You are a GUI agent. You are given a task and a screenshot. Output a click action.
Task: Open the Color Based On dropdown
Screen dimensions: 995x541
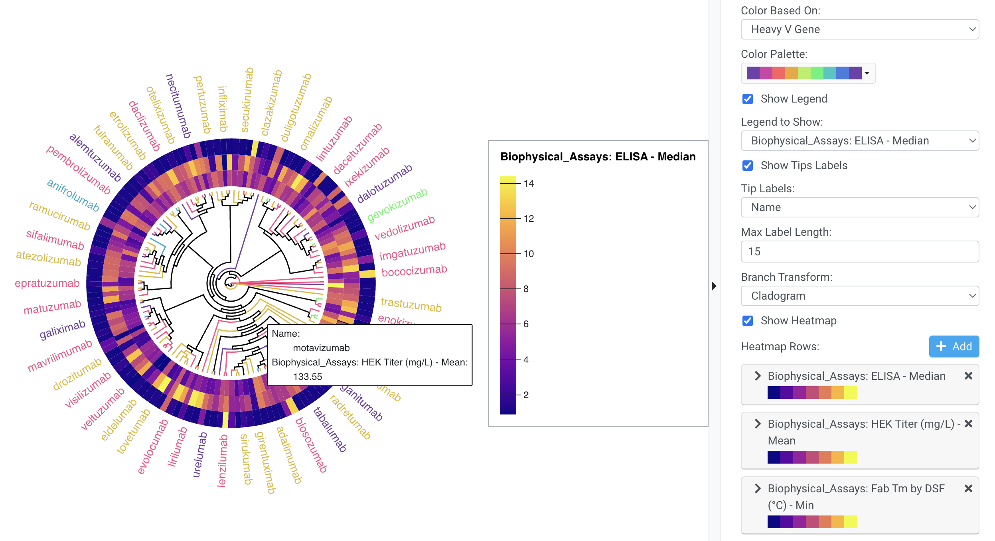[x=859, y=30]
